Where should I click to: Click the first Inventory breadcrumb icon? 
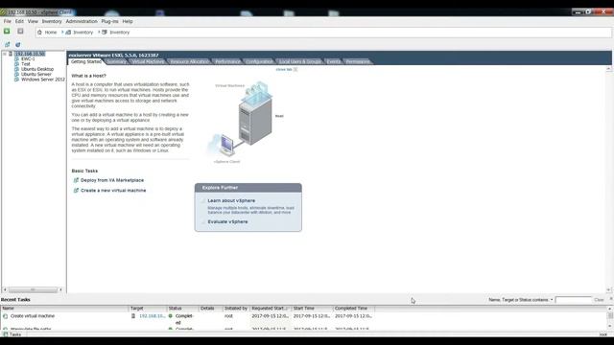tap(68, 32)
